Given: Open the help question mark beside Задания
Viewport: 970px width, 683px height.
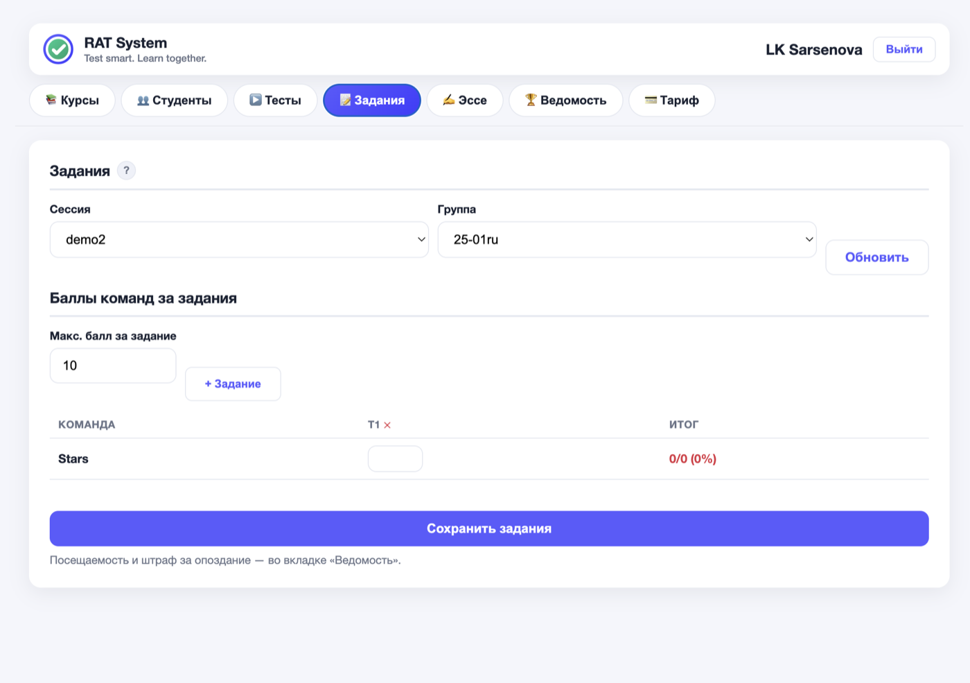Looking at the screenshot, I should click(x=126, y=171).
